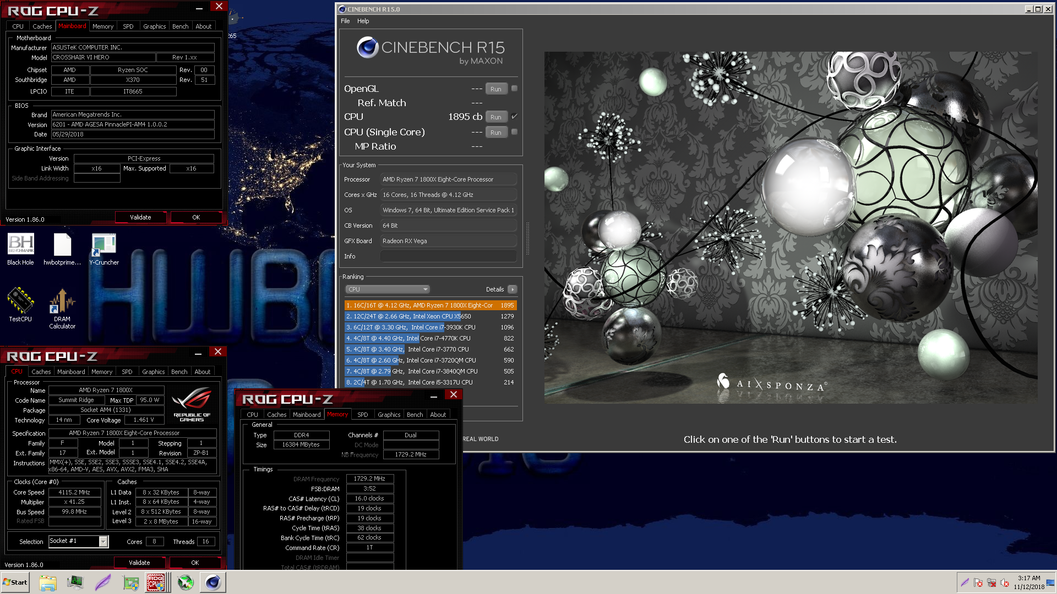Launch the Y-Cruncher desktop shortcut
This screenshot has width=1057, height=594.
[104, 250]
